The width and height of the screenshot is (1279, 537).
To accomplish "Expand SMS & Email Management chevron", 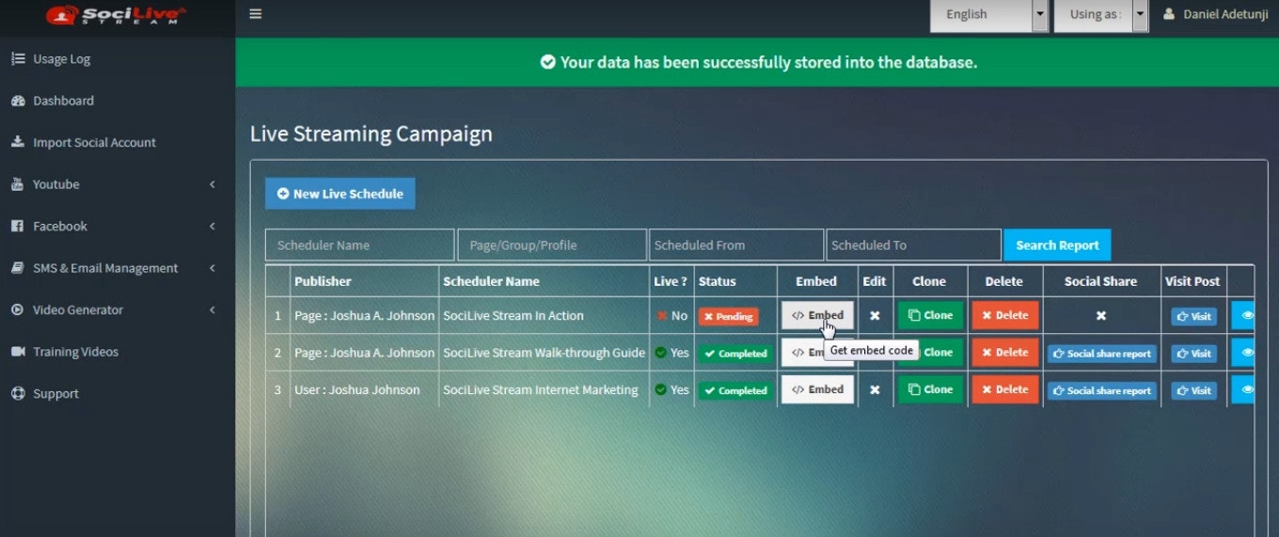I will point(213,268).
